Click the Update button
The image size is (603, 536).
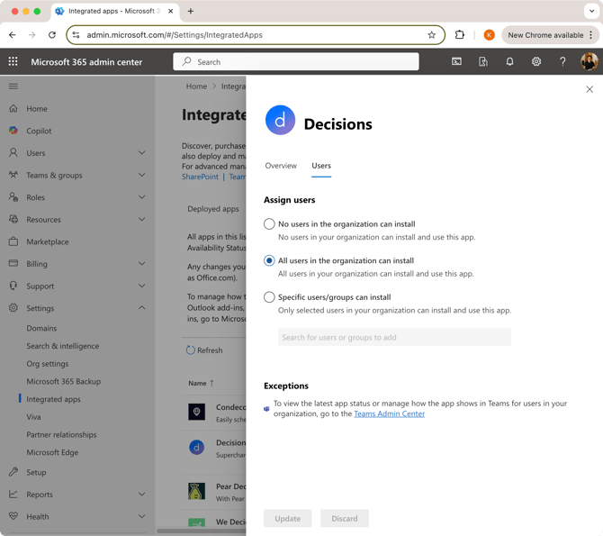(288, 518)
